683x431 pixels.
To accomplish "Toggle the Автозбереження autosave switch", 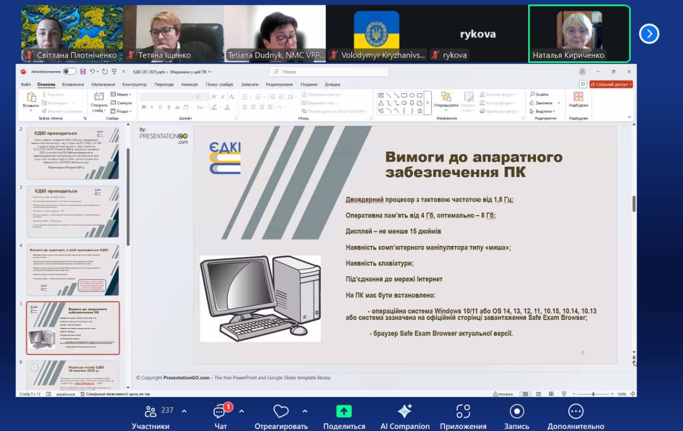I will click(69, 71).
